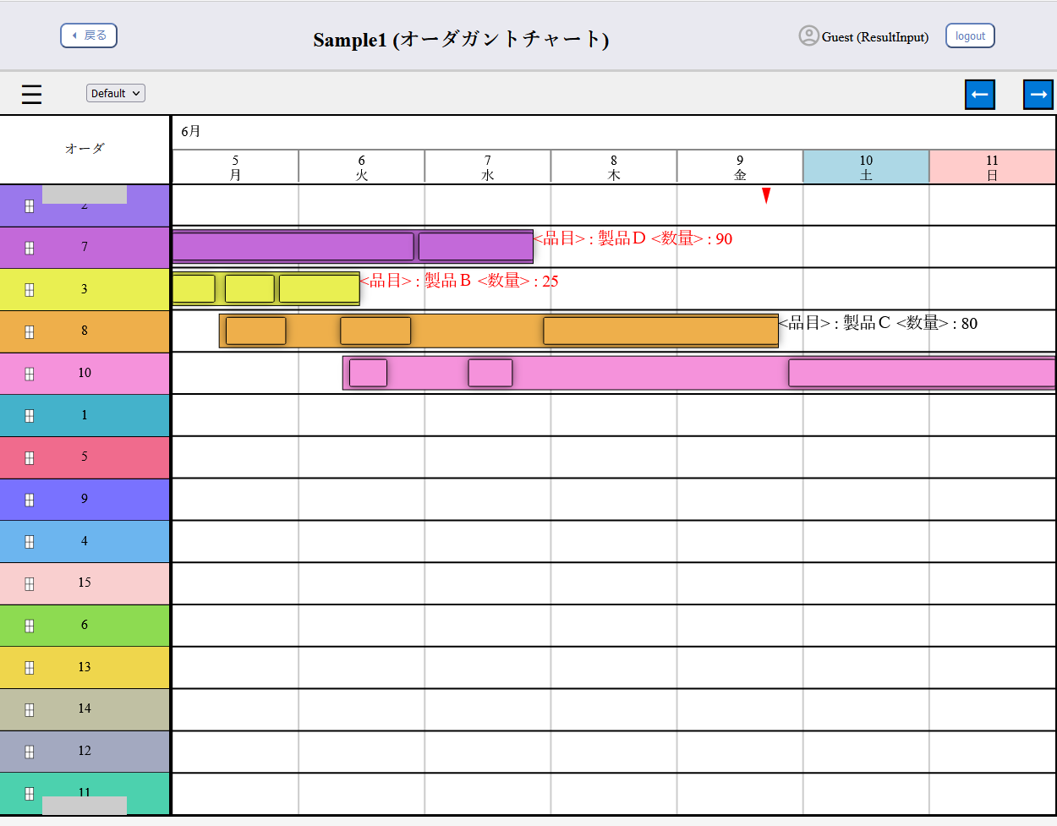Click the grid handle icon on order 7
Image resolution: width=1057 pixels, height=826 pixels.
(30, 247)
